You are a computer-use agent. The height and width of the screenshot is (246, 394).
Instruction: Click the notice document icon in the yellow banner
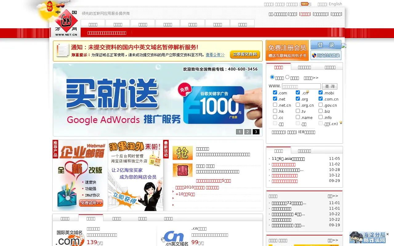(62, 50)
